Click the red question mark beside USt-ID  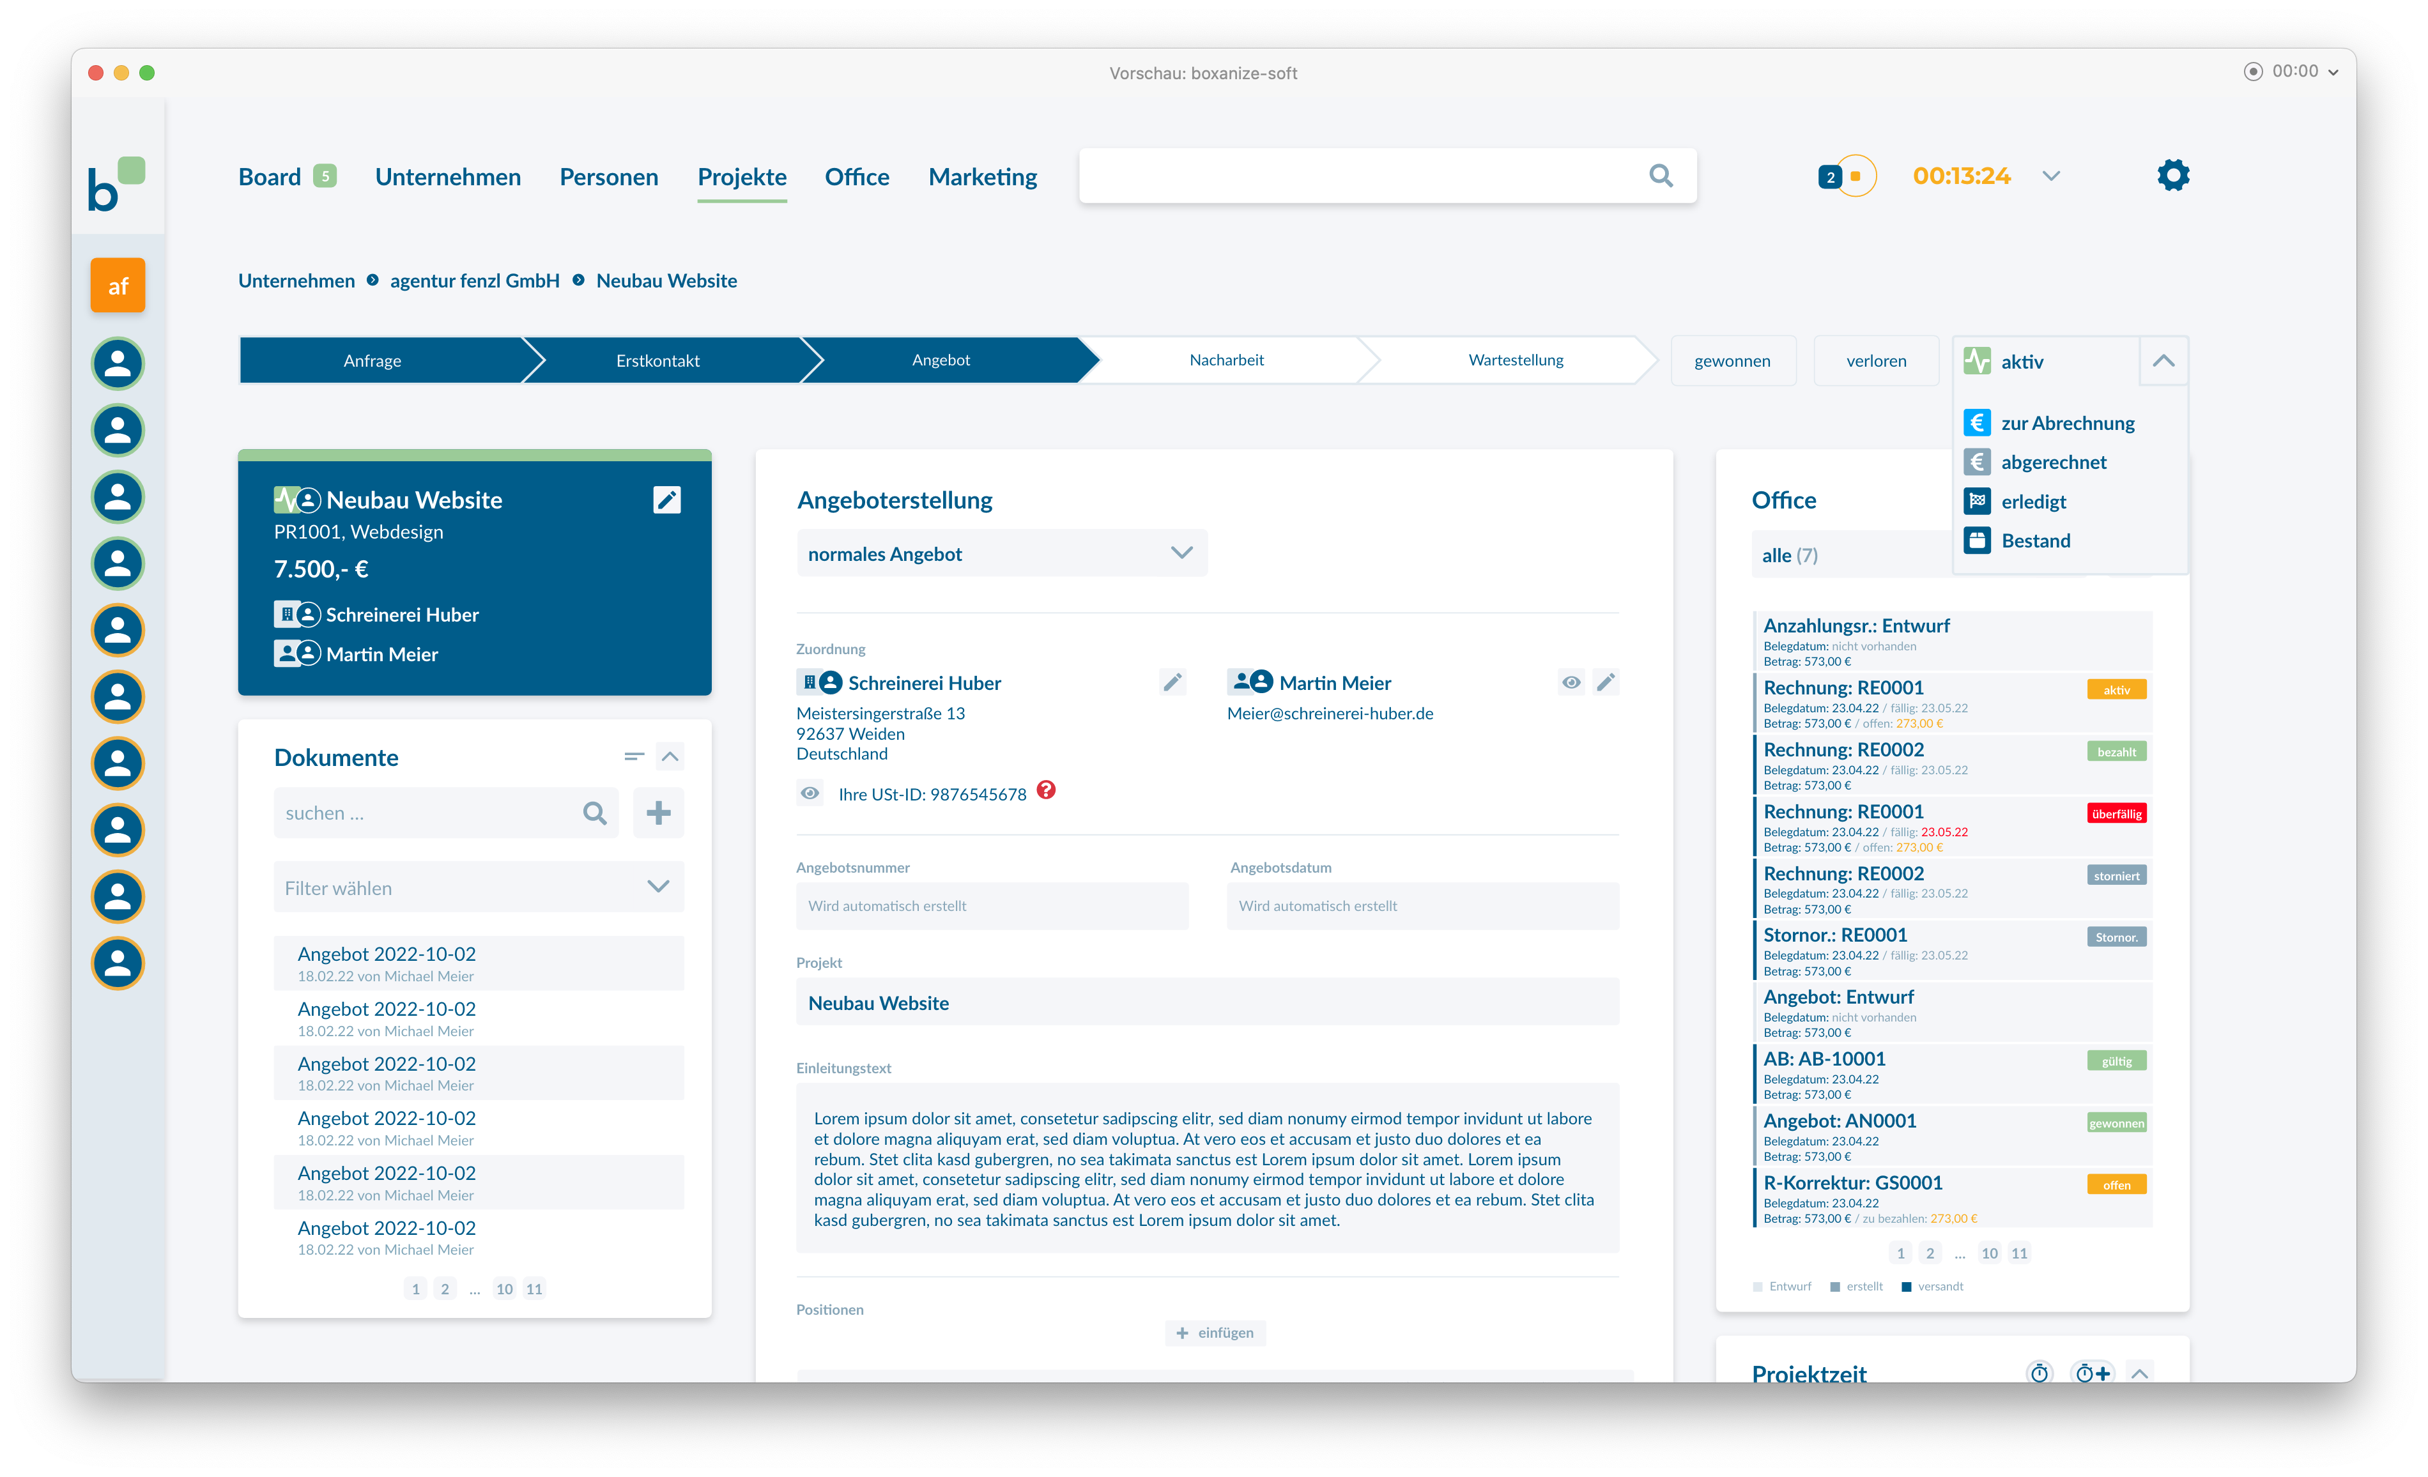(1047, 790)
